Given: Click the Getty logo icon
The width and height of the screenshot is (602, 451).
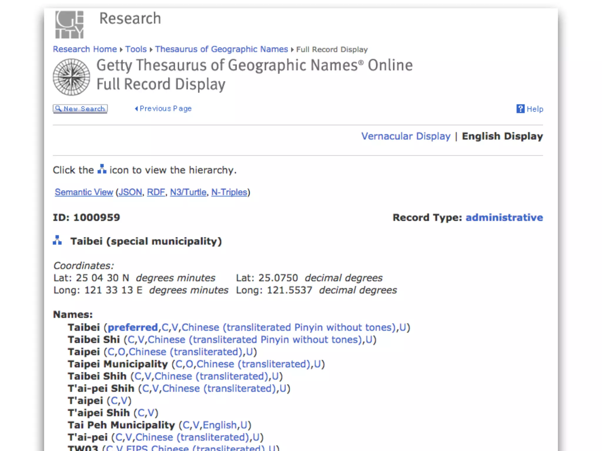Looking at the screenshot, I should pyautogui.click(x=69, y=25).
